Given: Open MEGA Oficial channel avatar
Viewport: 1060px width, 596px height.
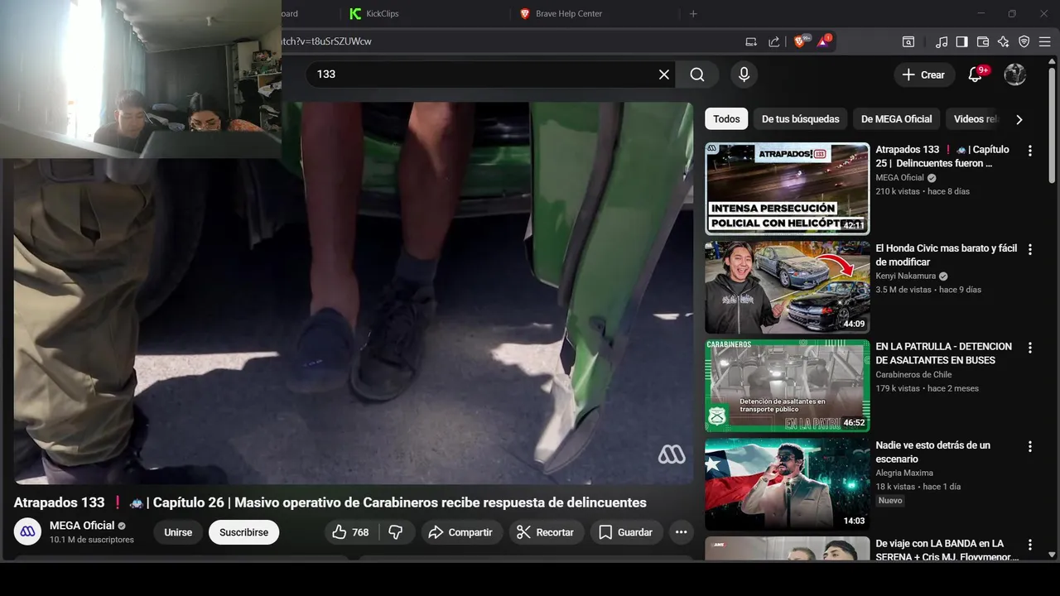Looking at the screenshot, I should 27,531.
